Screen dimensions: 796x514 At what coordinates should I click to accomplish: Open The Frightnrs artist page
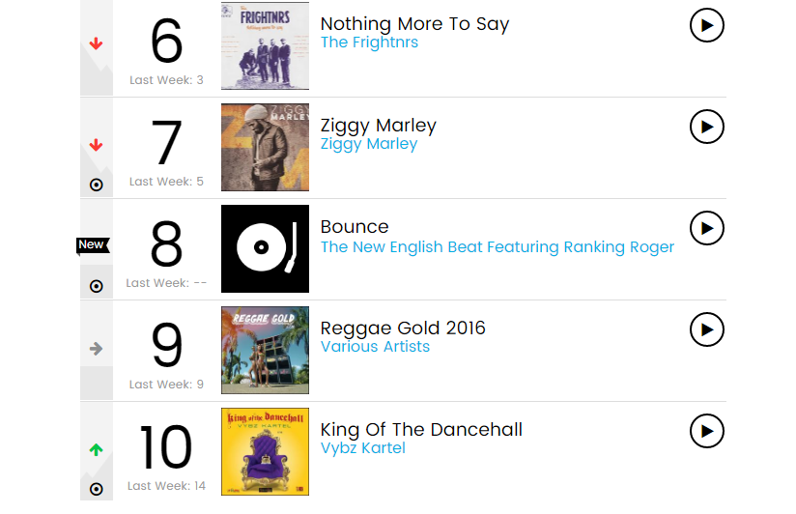point(369,43)
